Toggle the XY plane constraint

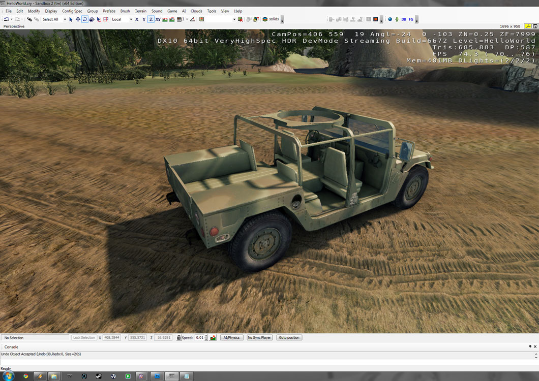point(158,19)
